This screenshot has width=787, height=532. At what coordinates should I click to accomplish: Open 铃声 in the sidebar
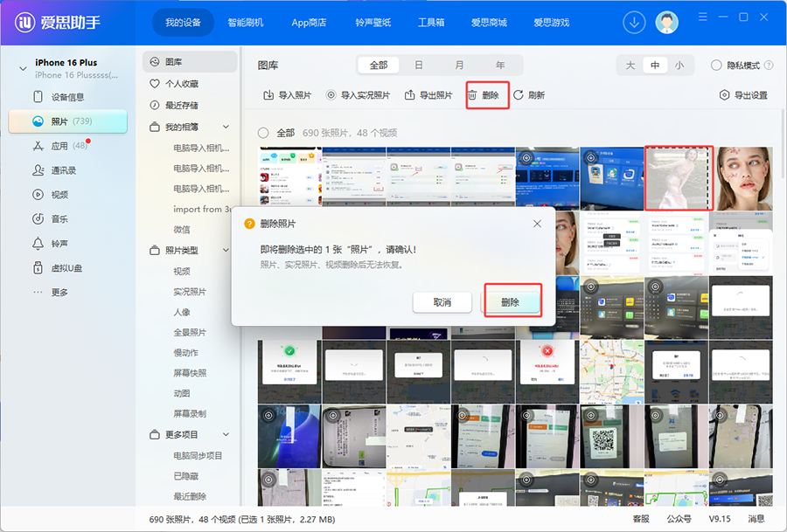click(x=52, y=244)
